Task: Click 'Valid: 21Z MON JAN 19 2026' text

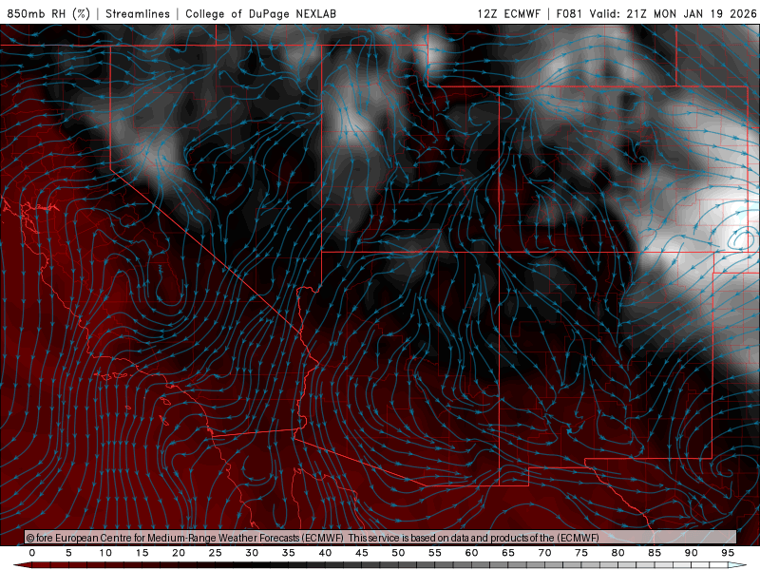Action: pyautogui.click(x=673, y=14)
